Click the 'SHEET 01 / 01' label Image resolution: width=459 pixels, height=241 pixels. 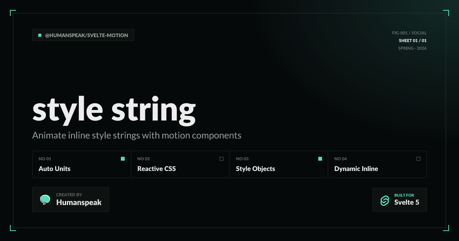413,41
